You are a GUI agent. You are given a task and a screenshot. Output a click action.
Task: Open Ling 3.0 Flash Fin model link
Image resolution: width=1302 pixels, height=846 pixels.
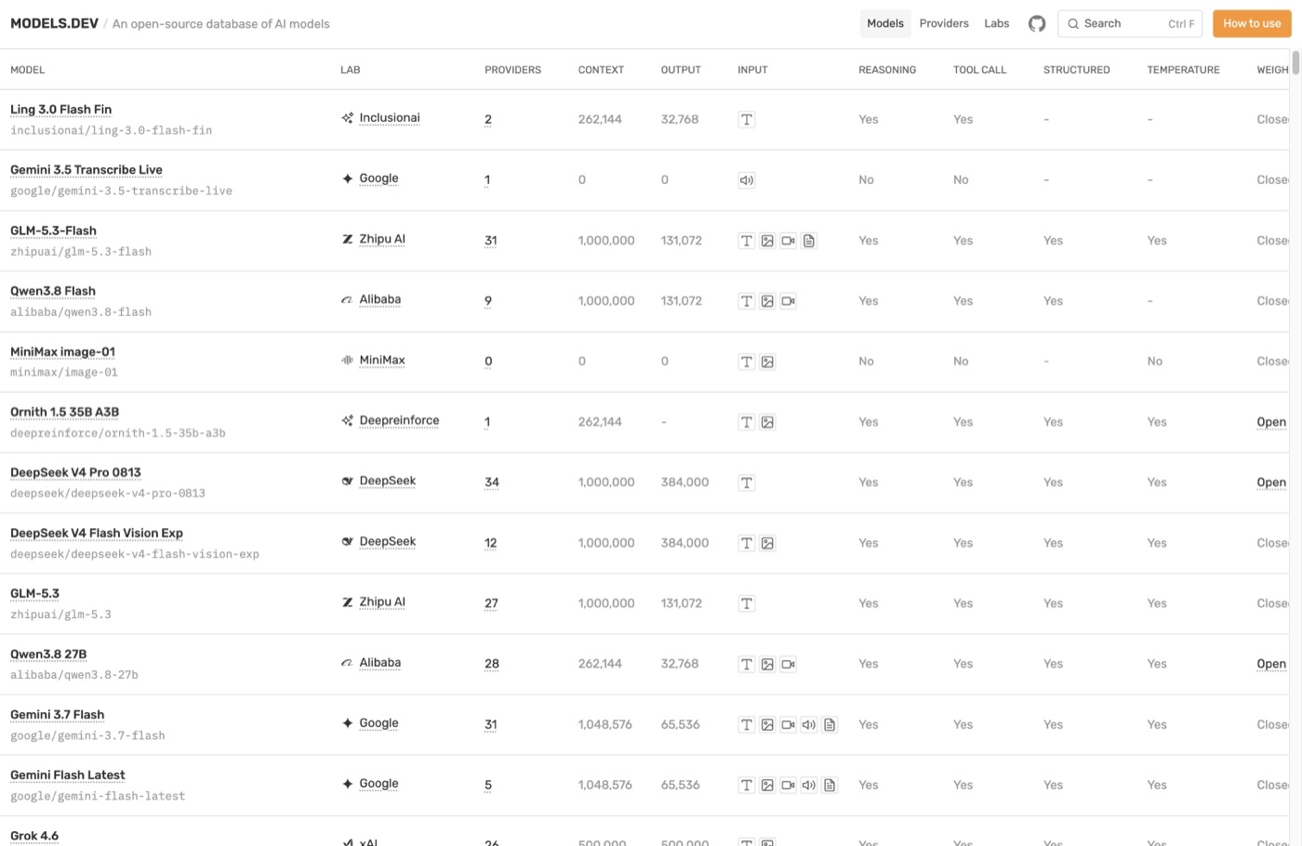click(61, 110)
